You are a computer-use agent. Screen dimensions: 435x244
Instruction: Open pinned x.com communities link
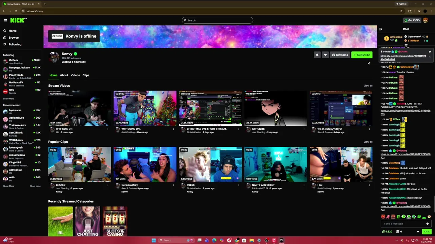[403, 58]
